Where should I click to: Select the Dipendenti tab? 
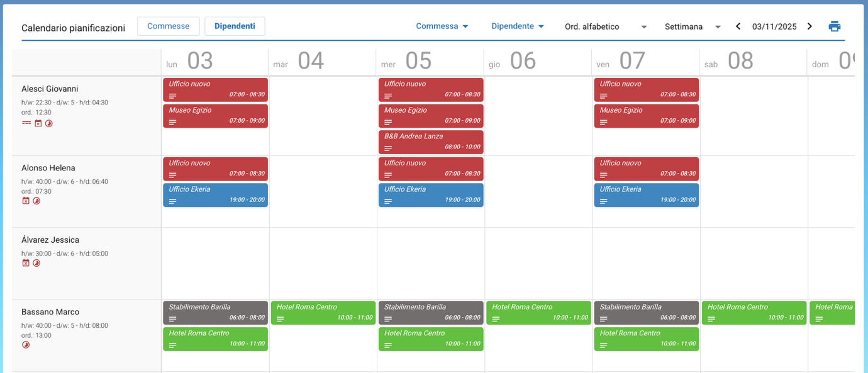tap(235, 26)
